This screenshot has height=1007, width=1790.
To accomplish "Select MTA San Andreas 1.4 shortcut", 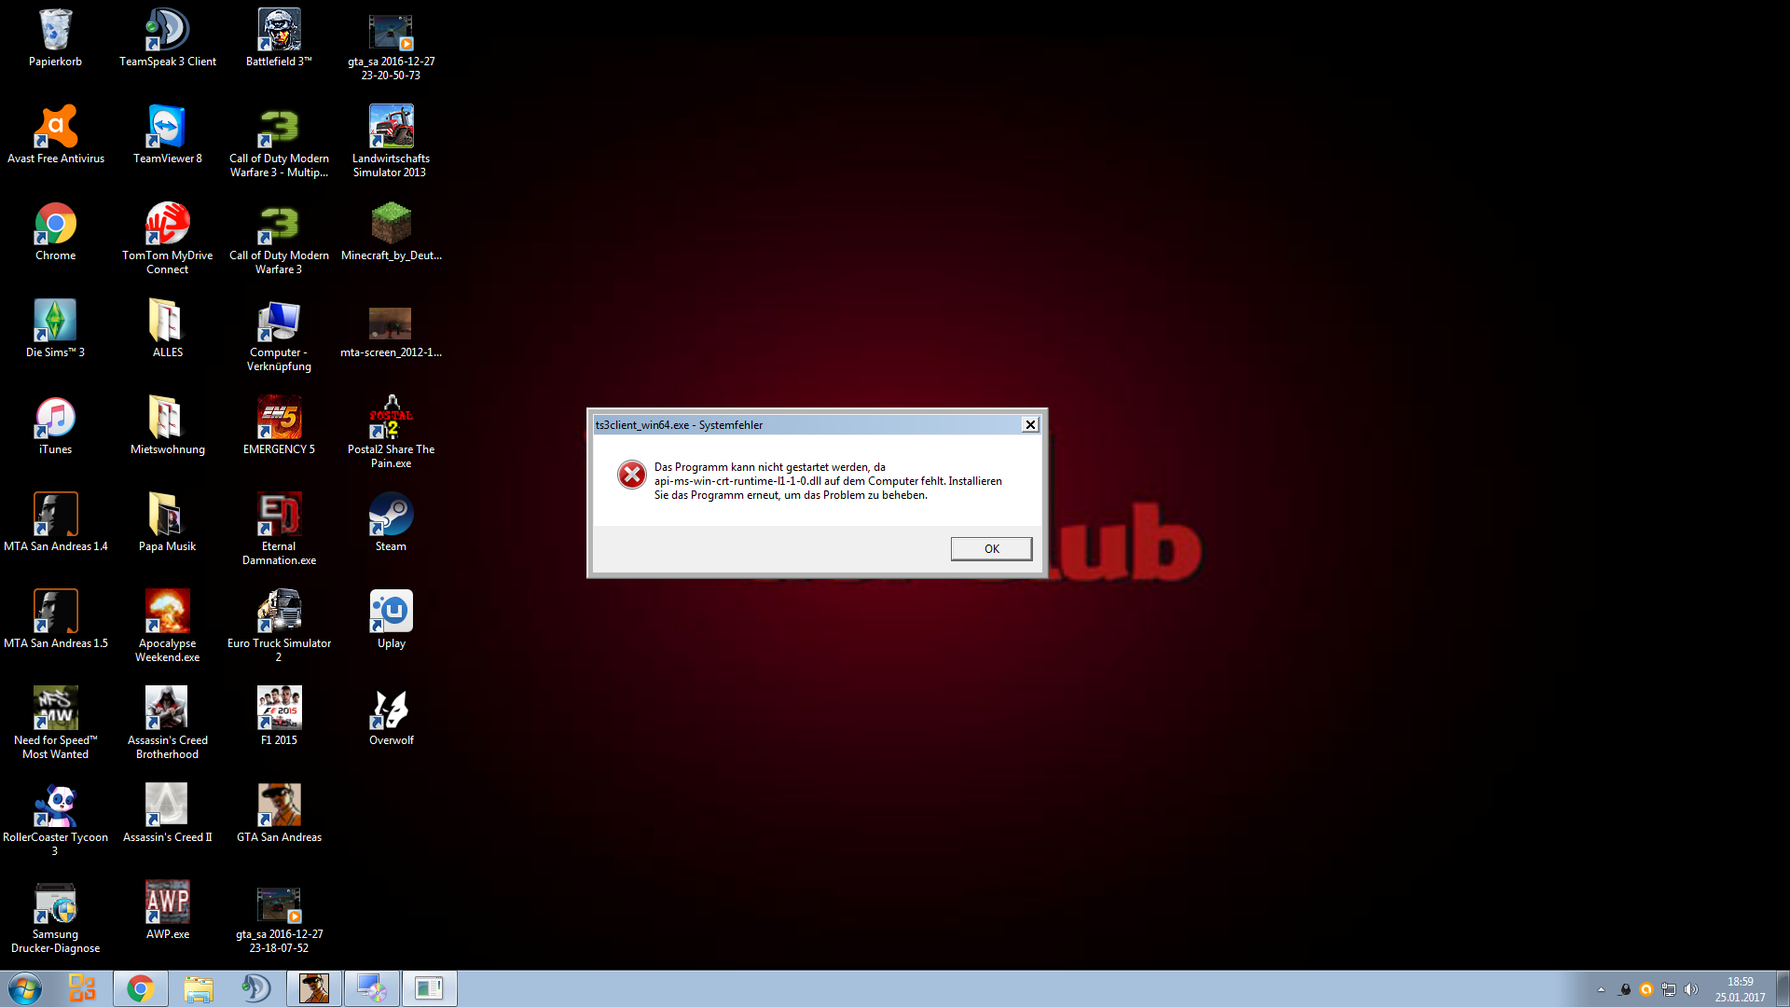I will 55,523.
